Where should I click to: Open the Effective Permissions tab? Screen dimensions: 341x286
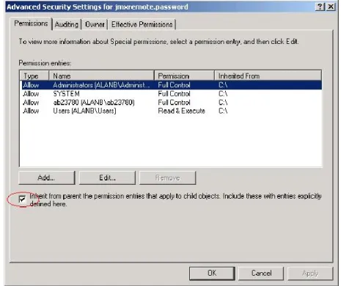142,24
